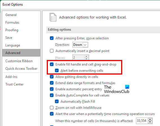This screenshot has height=126, width=160.
Task: Toggle Alert for time consuming operation
Action: point(52,114)
